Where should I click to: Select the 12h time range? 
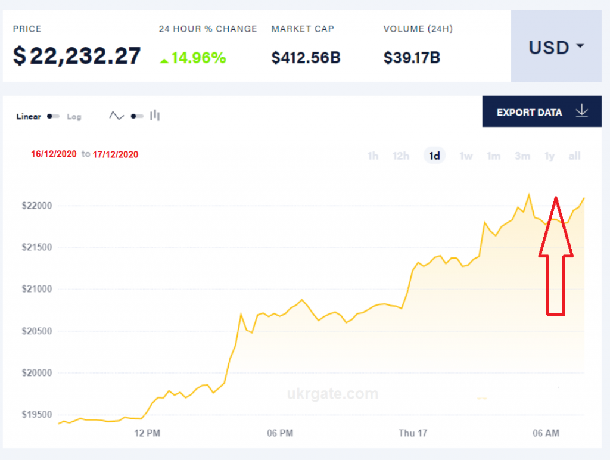(401, 156)
